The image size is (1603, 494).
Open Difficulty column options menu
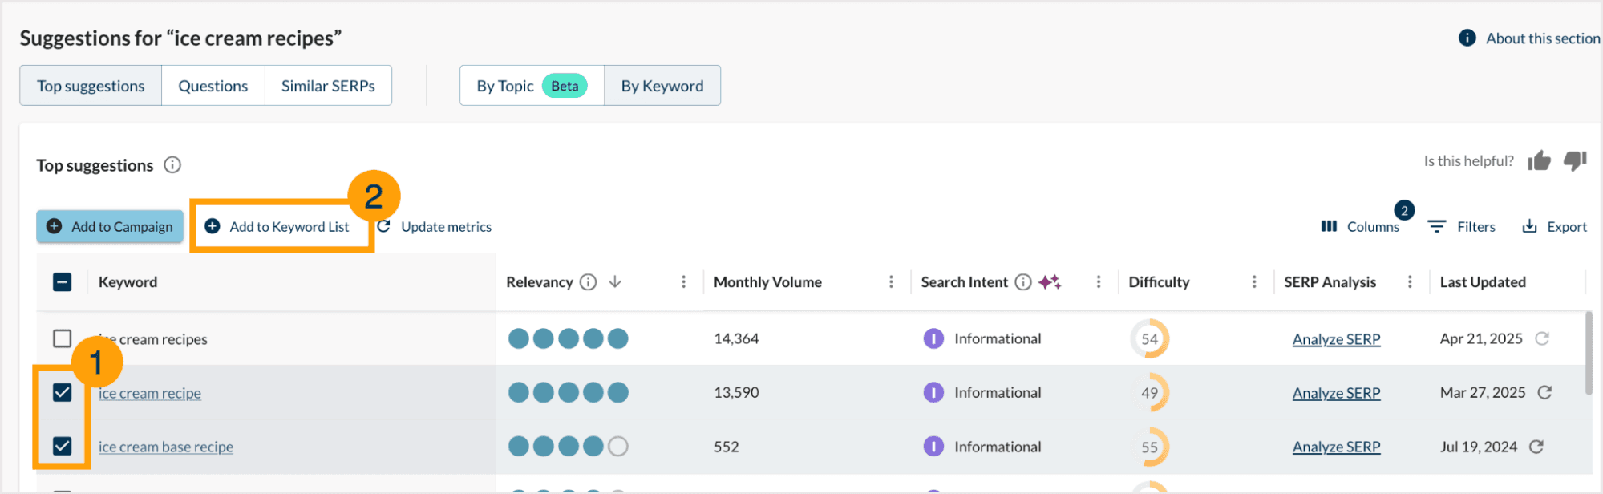[1254, 282]
